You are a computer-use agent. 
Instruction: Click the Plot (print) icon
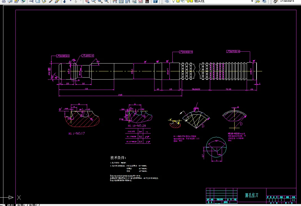tap(3, 1)
